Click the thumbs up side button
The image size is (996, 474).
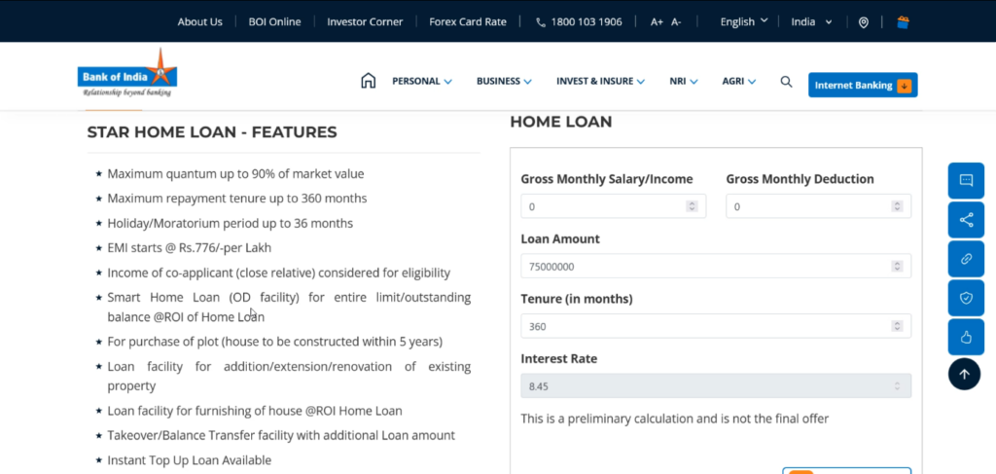pyautogui.click(x=966, y=337)
